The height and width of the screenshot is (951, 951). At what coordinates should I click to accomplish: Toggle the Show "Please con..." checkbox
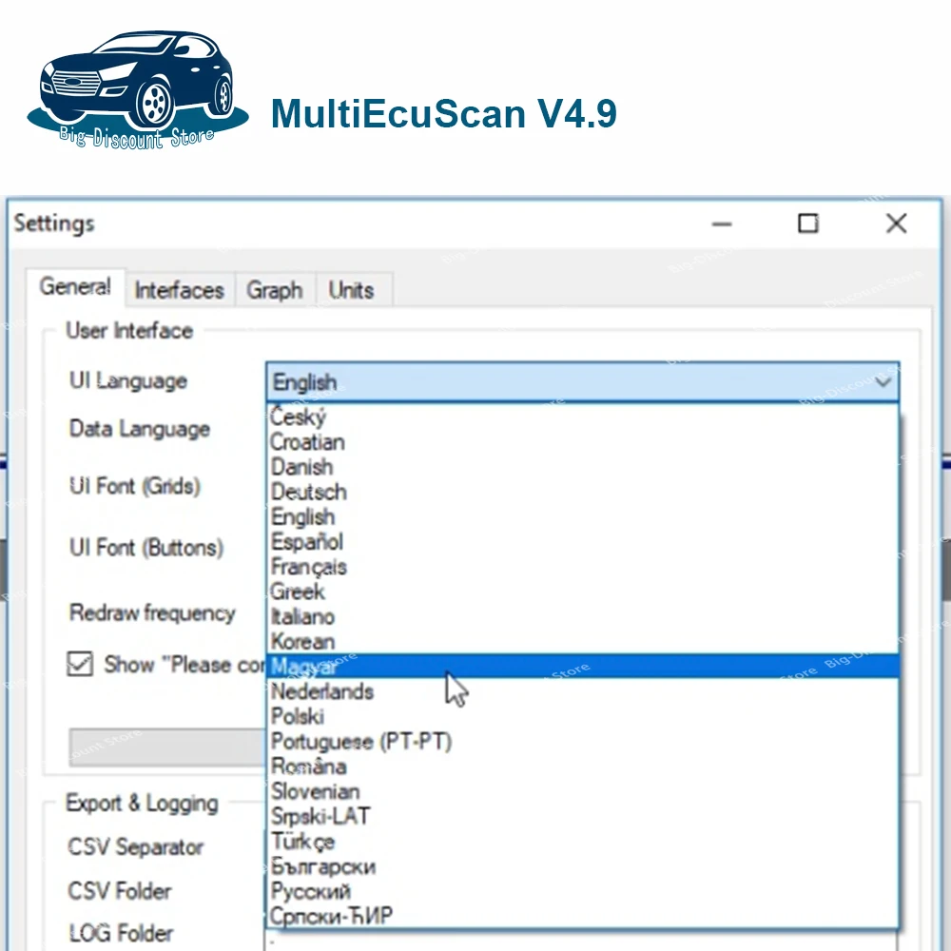tap(80, 664)
